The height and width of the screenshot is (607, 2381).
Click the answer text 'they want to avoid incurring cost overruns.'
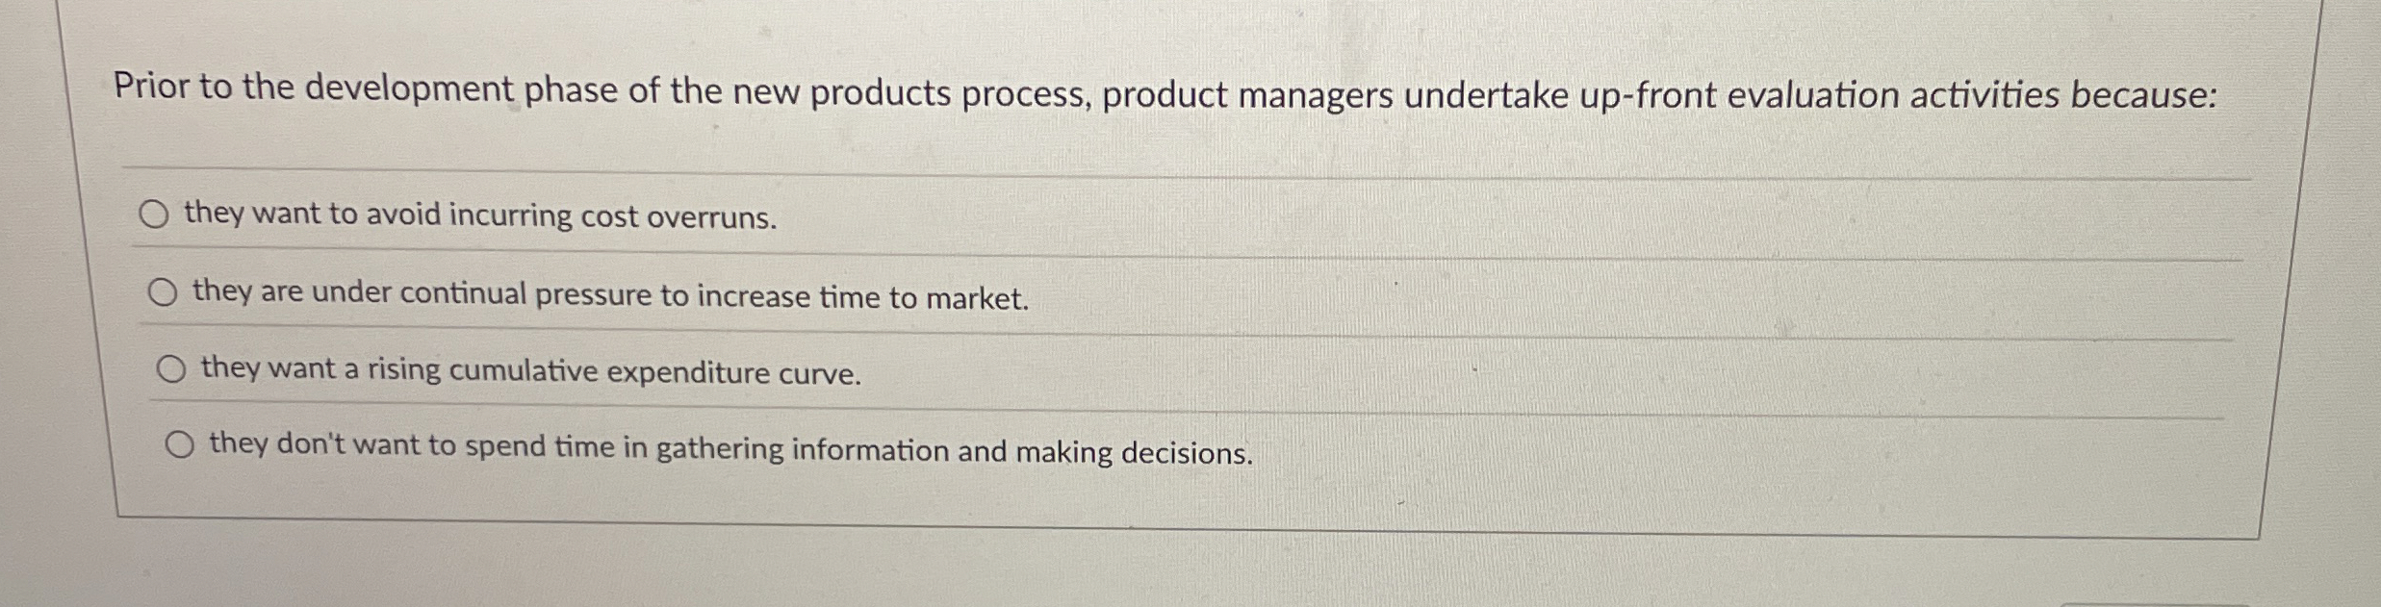480,215
